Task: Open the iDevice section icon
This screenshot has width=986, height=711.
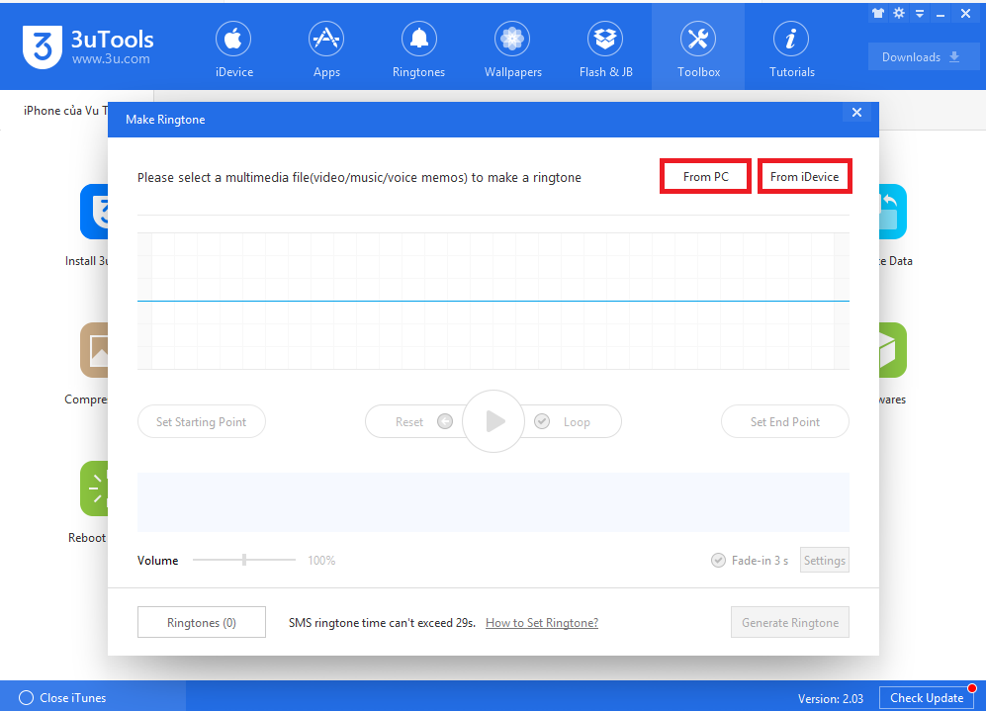Action: [x=233, y=40]
